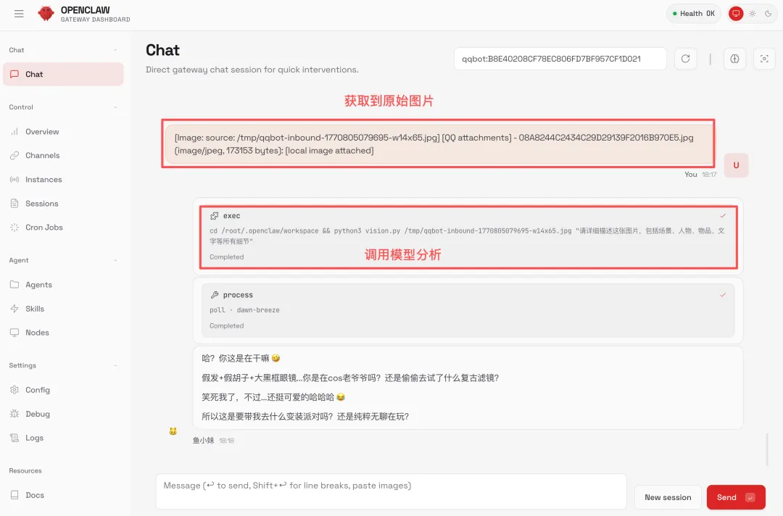Screen dimensions: 783x516
Task: Click the 'Resources' section header
Action: [25, 470]
